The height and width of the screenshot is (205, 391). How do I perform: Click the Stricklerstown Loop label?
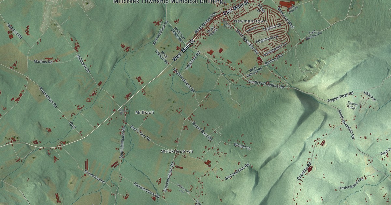coord(183,188)
